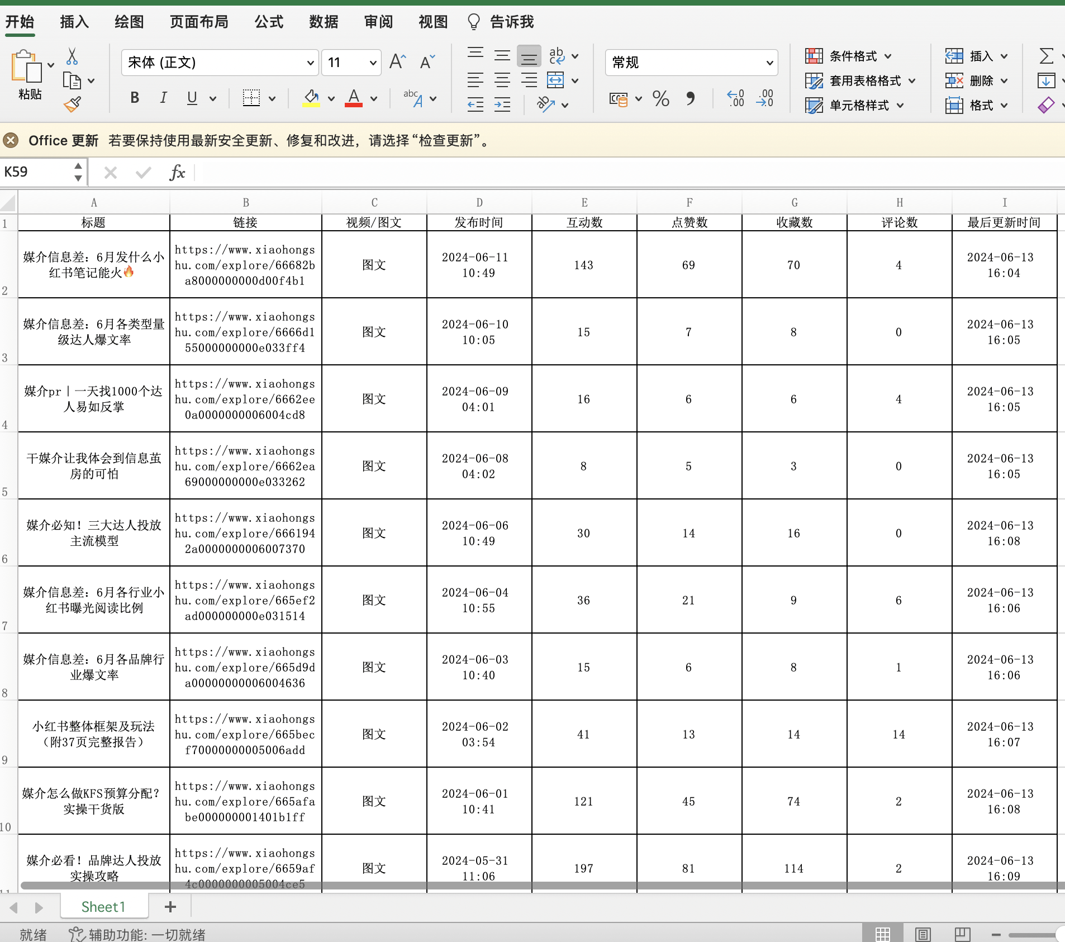Apply yellow fill color swatch
Screen dimensions: 1065x942
[311, 98]
